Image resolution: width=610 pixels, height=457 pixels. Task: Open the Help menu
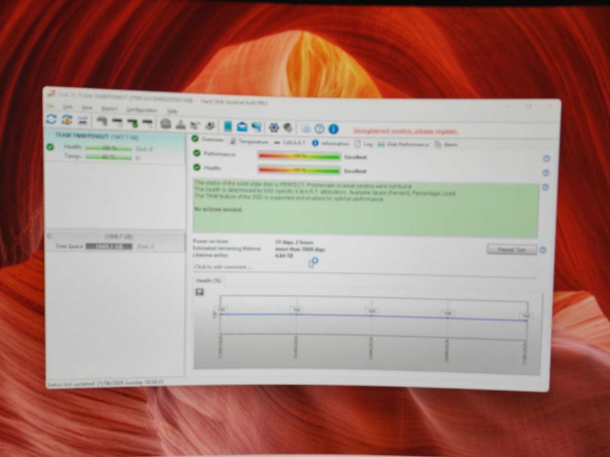(172, 111)
